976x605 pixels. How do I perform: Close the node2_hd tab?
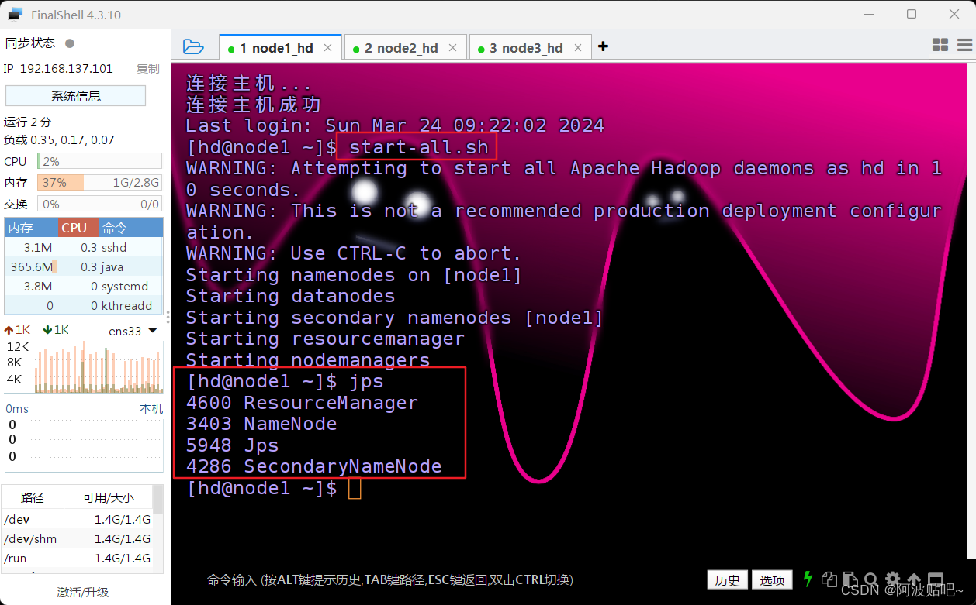(x=454, y=47)
